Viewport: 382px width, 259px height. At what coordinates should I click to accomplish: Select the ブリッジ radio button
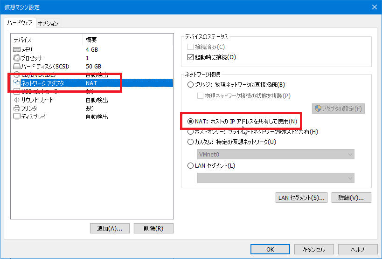(x=190, y=85)
